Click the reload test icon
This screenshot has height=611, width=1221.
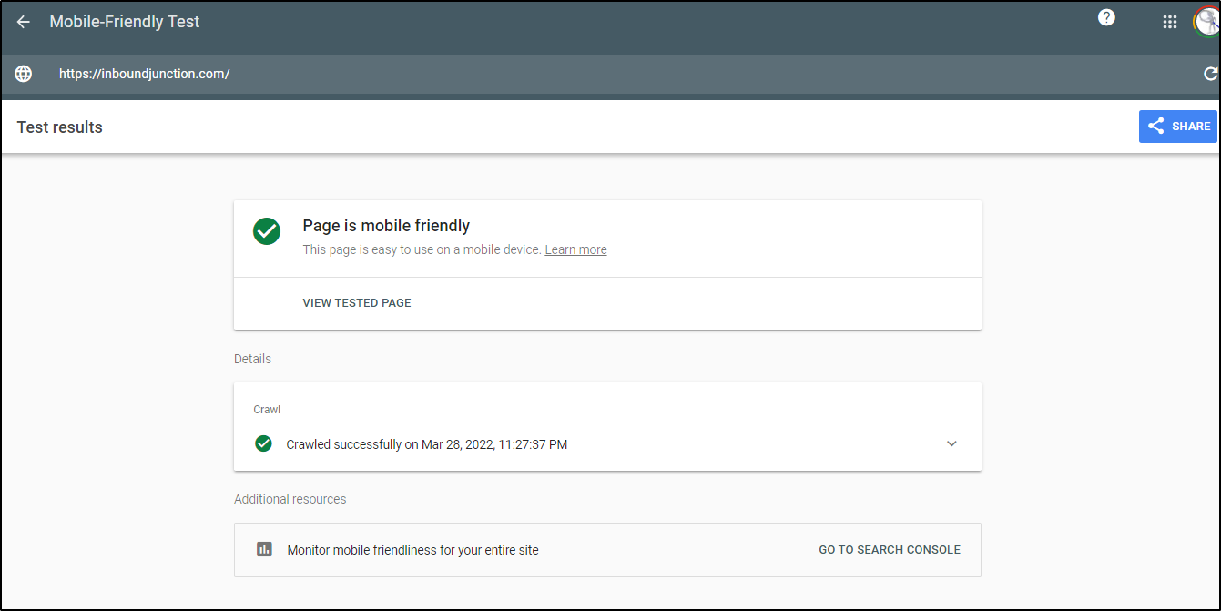(x=1210, y=74)
